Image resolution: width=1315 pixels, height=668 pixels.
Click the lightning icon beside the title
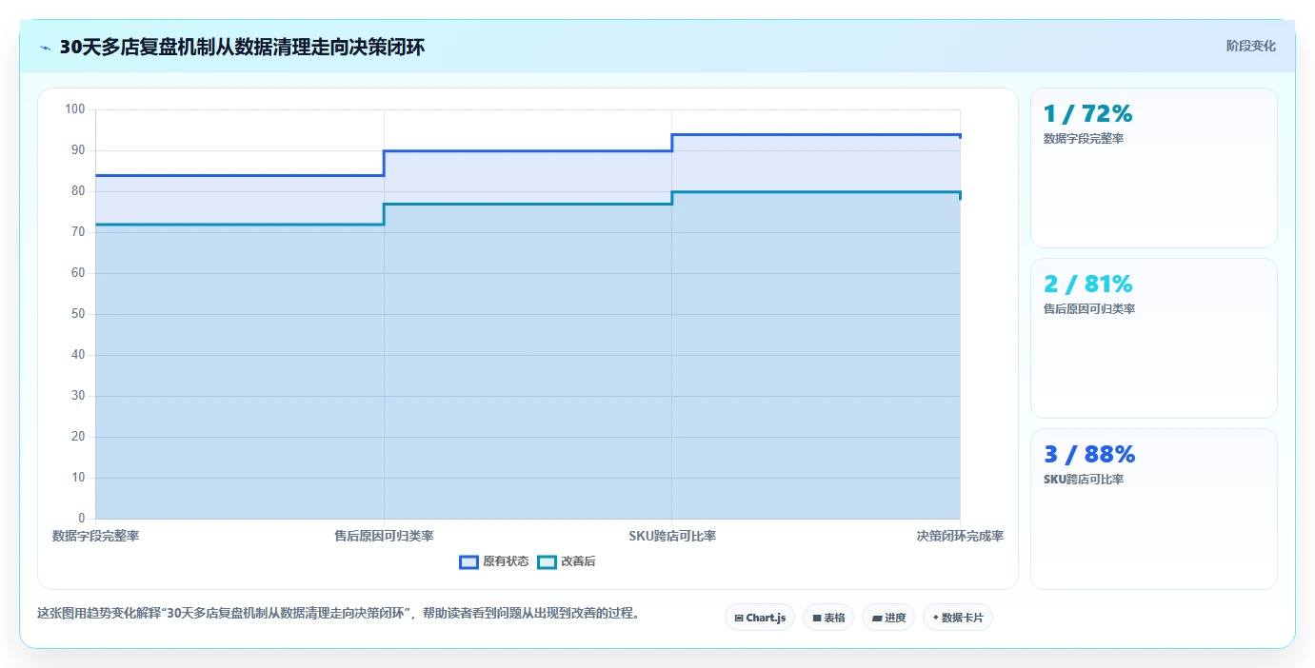(x=46, y=48)
